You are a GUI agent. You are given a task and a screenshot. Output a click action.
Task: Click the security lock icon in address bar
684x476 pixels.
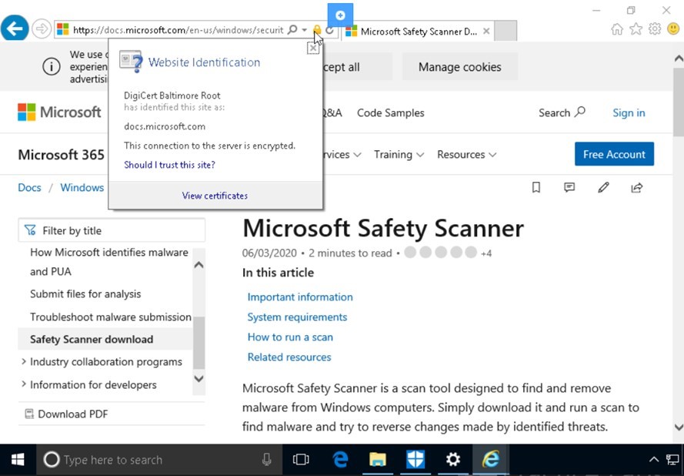[x=317, y=30]
